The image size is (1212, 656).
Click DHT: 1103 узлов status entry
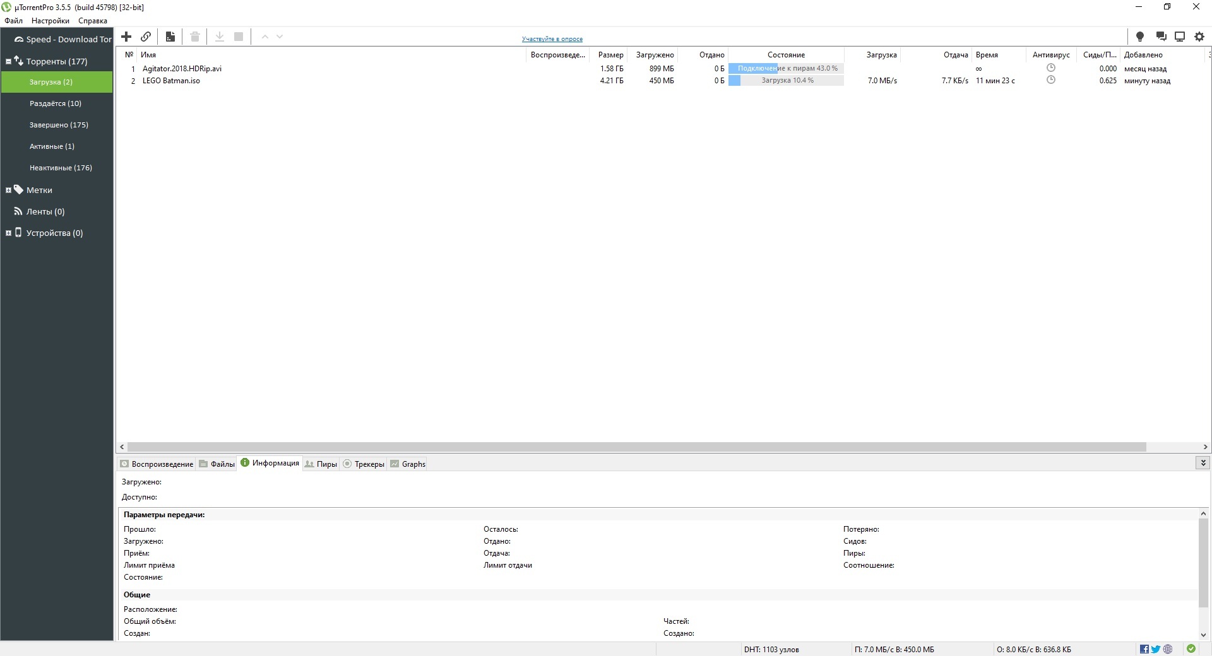(x=771, y=649)
